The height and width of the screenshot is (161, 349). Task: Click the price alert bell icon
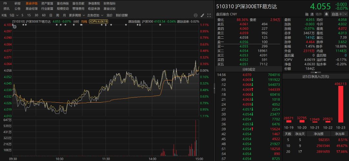[326, 14]
